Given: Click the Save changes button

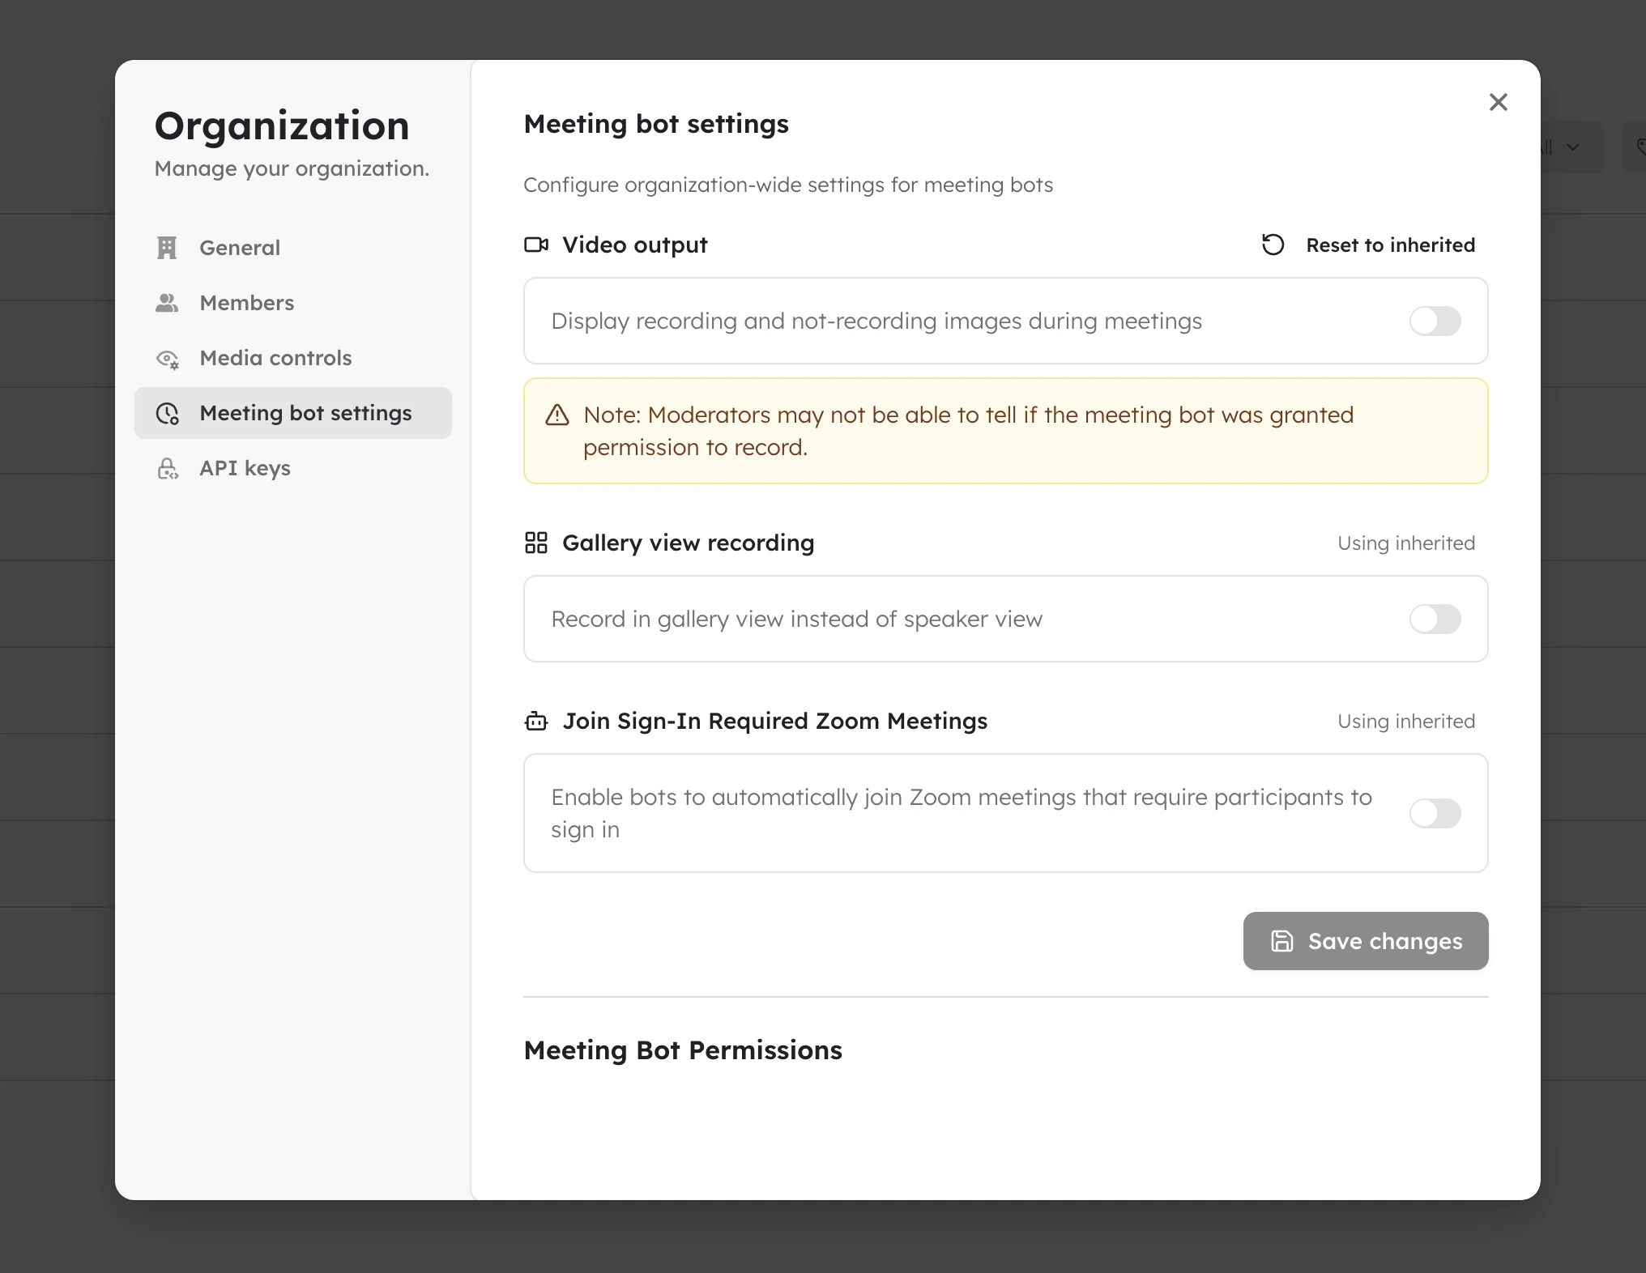Looking at the screenshot, I should (x=1366, y=941).
